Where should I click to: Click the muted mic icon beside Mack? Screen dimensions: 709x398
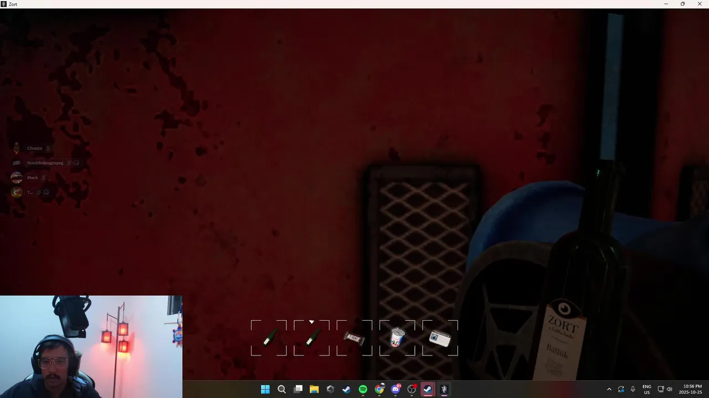[43, 177]
